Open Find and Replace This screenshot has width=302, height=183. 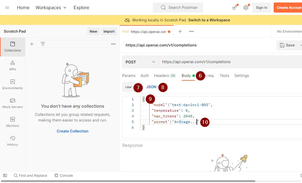30,175
